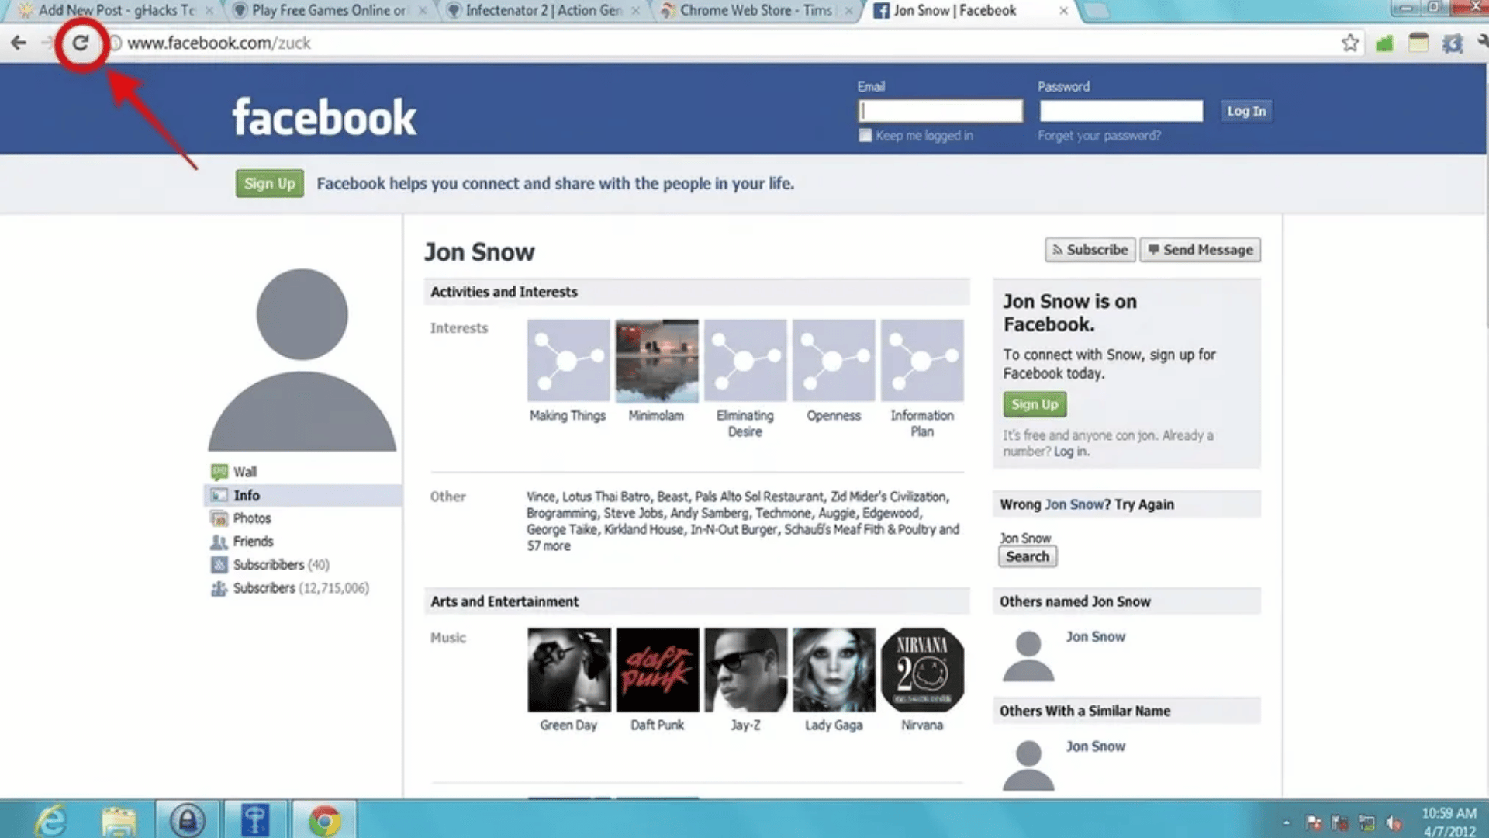1489x838 pixels.
Task: Click Jon Snow link in Wrong Jon Snow
Action: coord(1073,504)
